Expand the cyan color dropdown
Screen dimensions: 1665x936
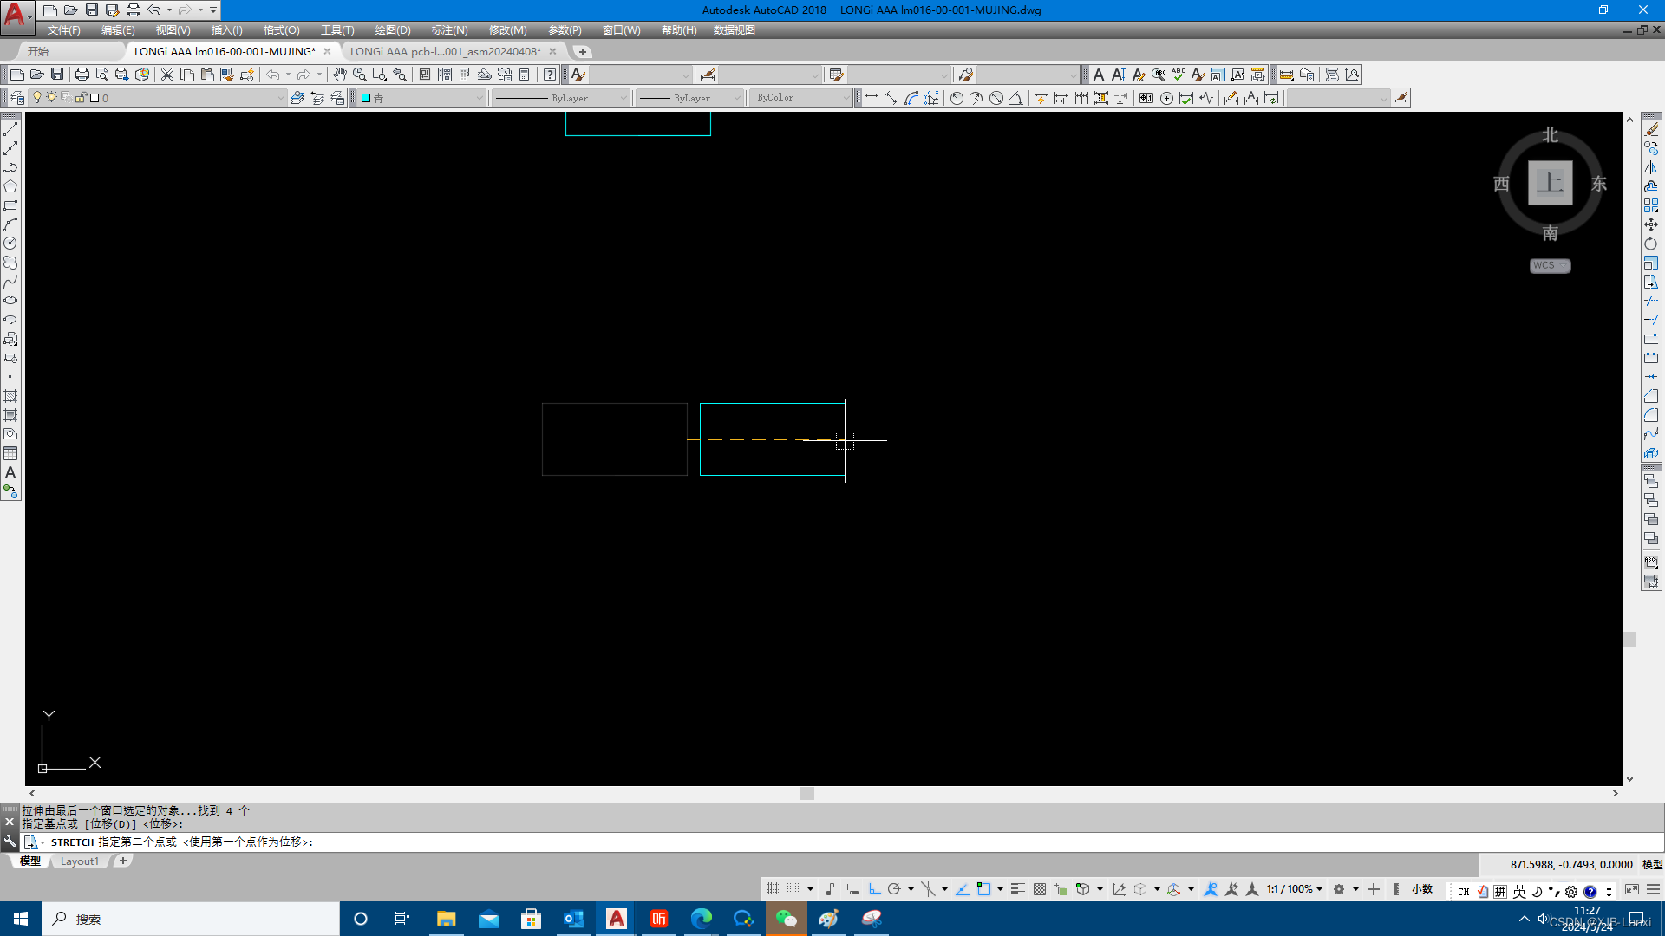(x=480, y=98)
